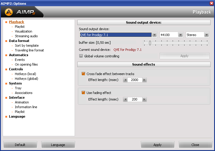Image resolution: width=215 pixels, height=151 pixels.
Task: Click the Sound effects header
Action: (144, 64)
